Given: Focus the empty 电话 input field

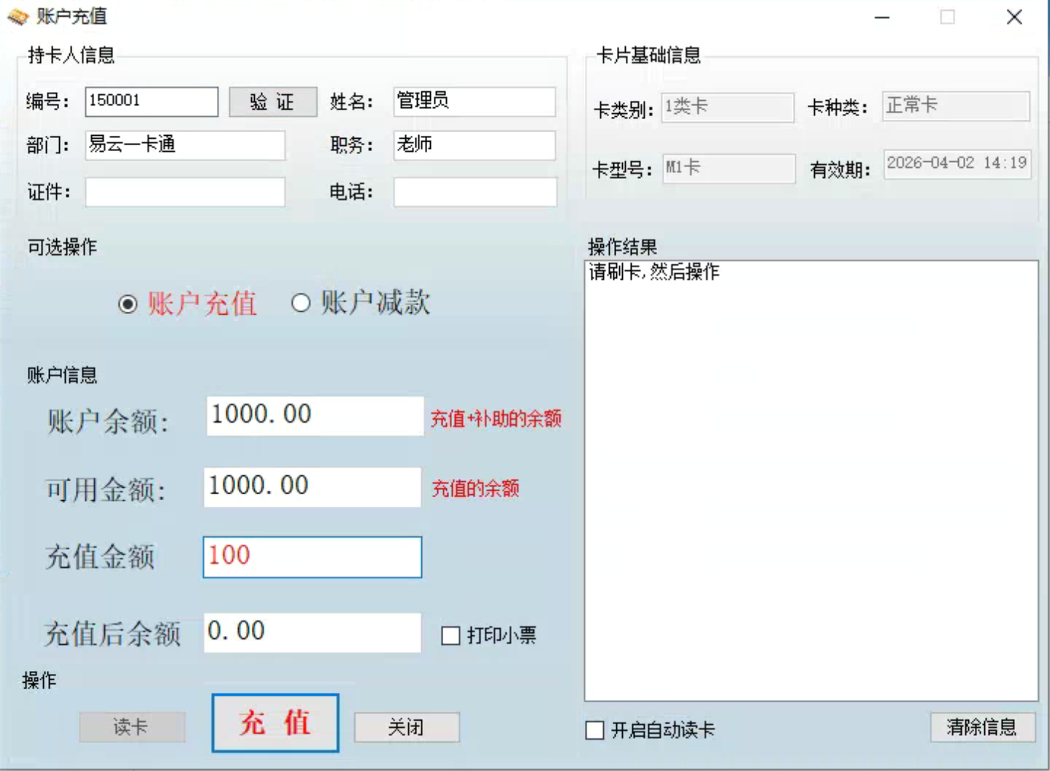Looking at the screenshot, I should [475, 192].
